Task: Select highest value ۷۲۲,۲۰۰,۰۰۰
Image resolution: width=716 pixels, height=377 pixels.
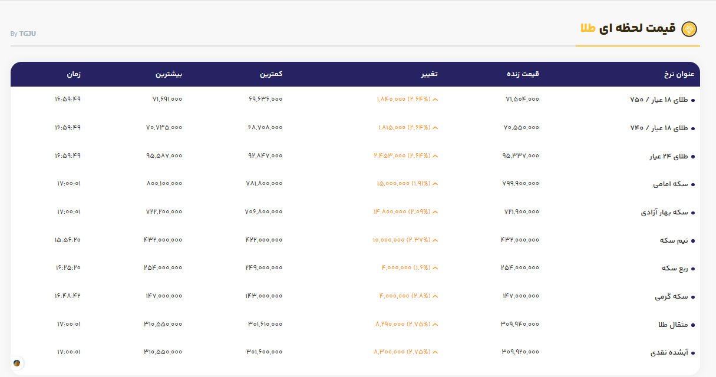Action: [x=164, y=211]
